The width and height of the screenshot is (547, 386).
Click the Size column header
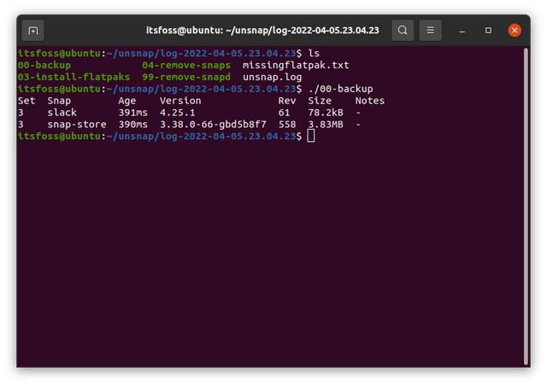(x=320, y=101)
